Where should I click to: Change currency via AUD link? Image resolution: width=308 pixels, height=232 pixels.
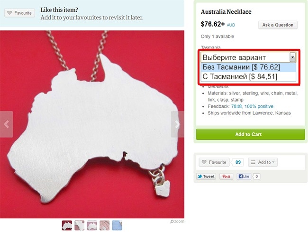pos(231,25)
